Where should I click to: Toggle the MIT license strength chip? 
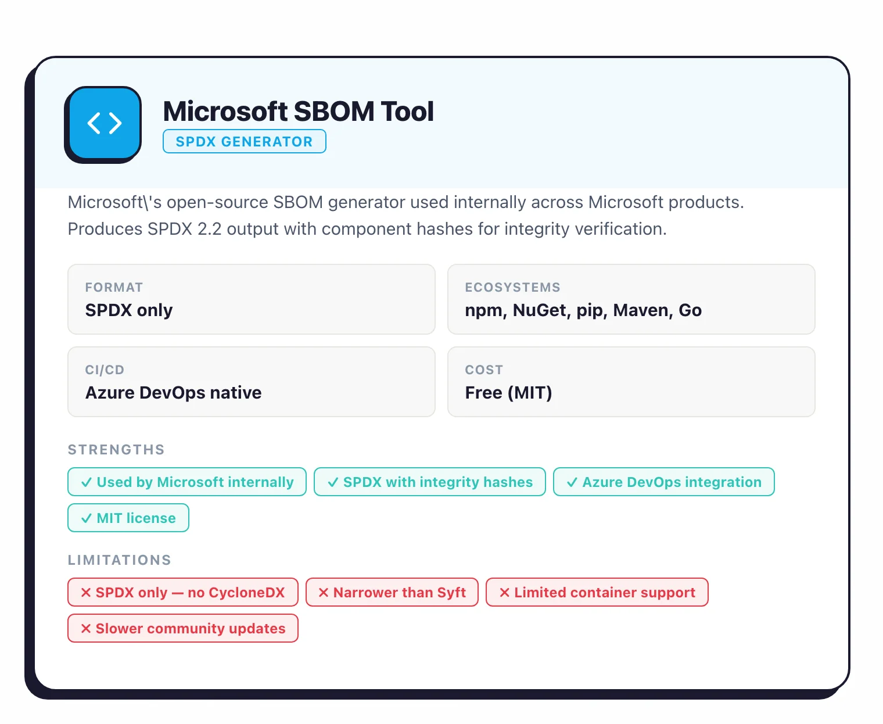[x=128, y=518]
